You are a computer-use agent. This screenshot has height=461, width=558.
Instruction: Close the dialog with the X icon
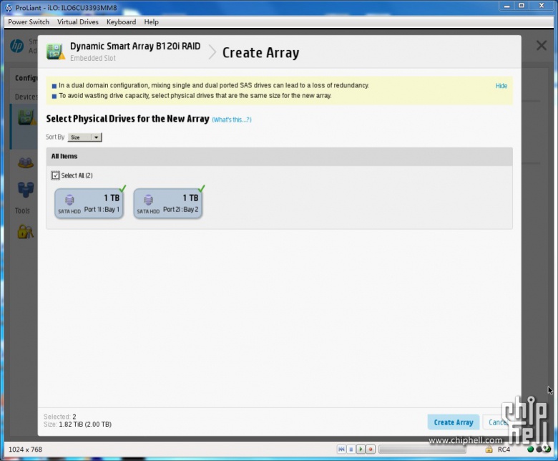point(542,45)
